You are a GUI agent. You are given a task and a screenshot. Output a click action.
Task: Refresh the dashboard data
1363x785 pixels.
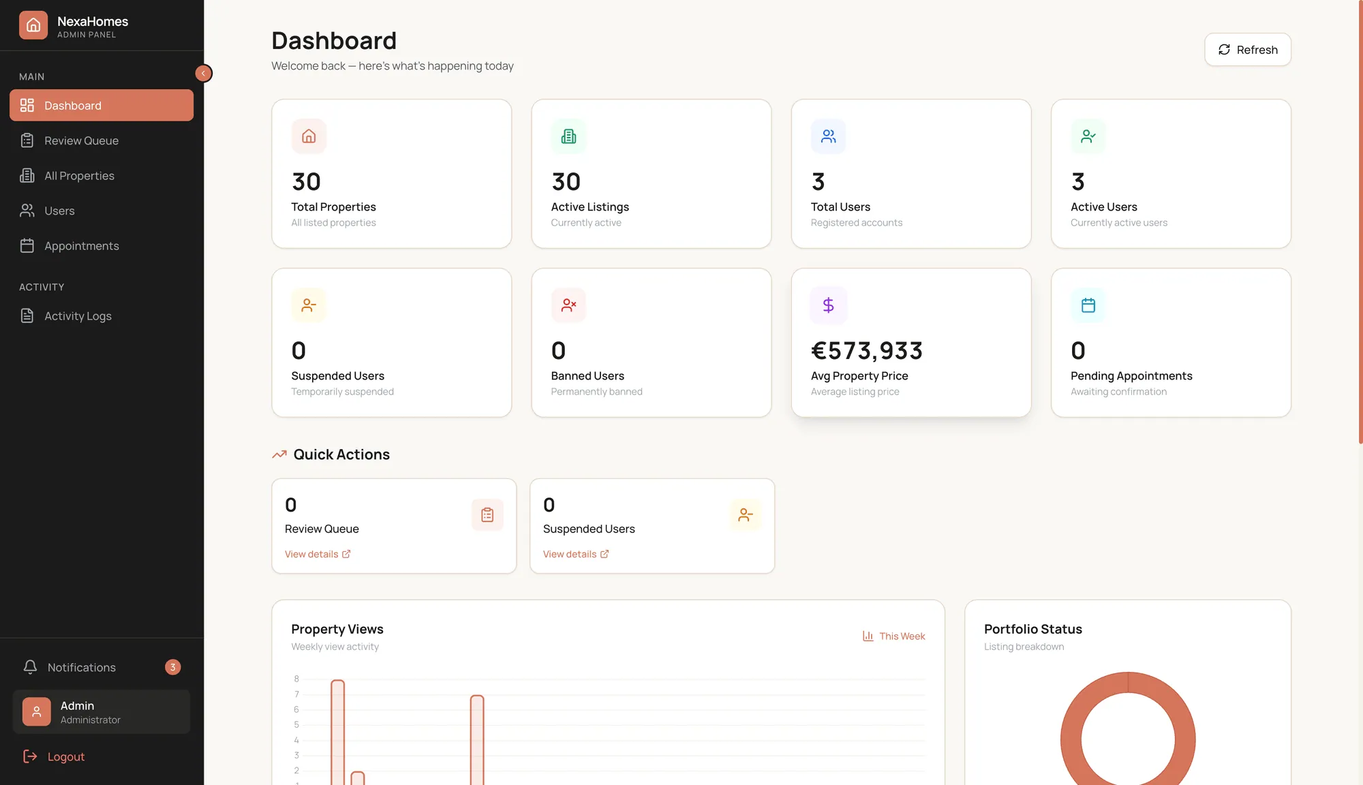point(1248,50)
